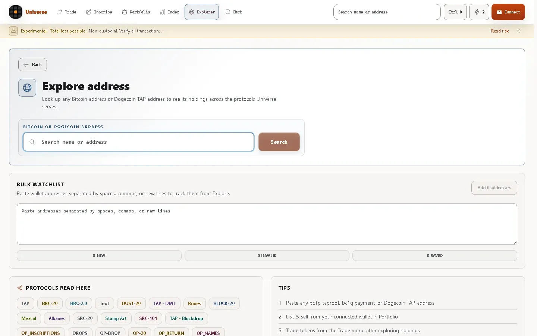Select the OP_RETURN protocol chip

pyautogui.click(x=171, y=332)
